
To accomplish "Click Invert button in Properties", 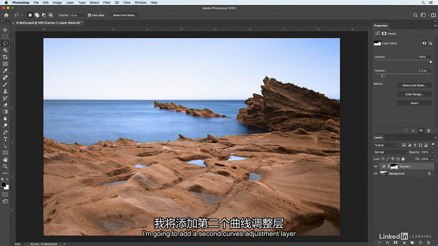I will tap(414, 103).
